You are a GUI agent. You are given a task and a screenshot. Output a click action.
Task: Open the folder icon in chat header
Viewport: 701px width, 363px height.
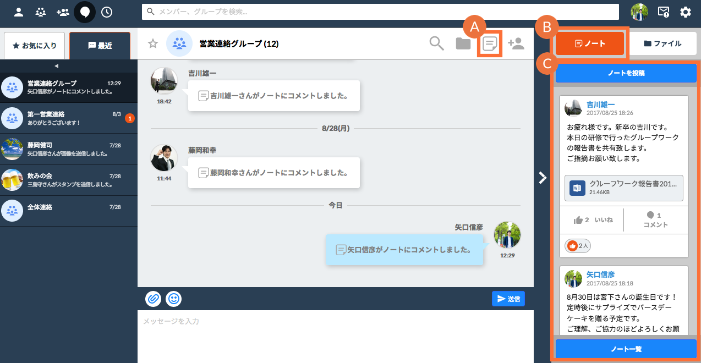click(x=463, y=43)
